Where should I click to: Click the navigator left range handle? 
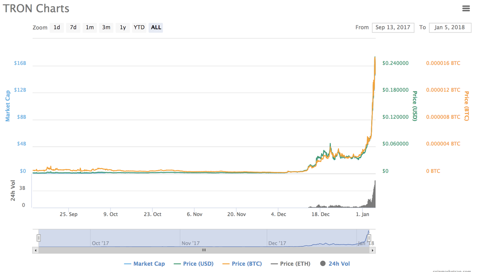coord(39,238)
